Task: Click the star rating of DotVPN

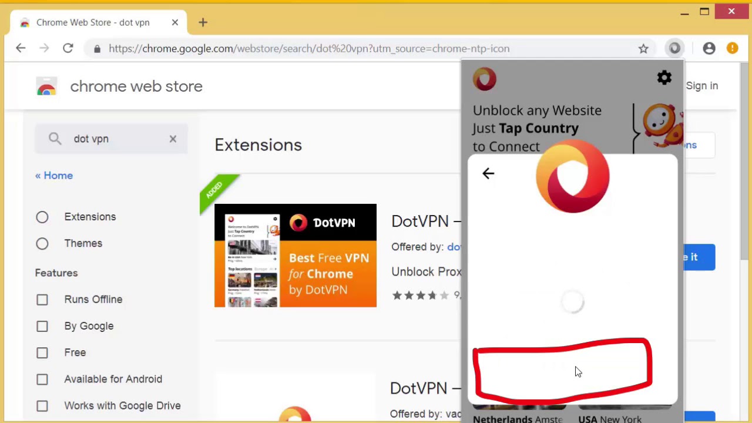Action: tap(420, 296)
